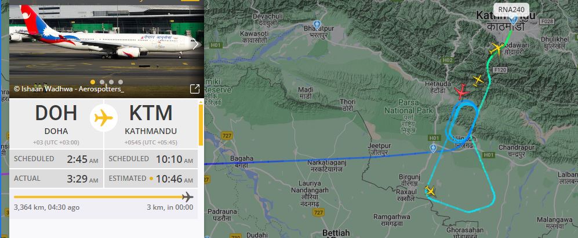The height and width of the screenshot is (238, 578).
Task: Click the Nepal Airlines aircraft photo
Action: (107, 49)
